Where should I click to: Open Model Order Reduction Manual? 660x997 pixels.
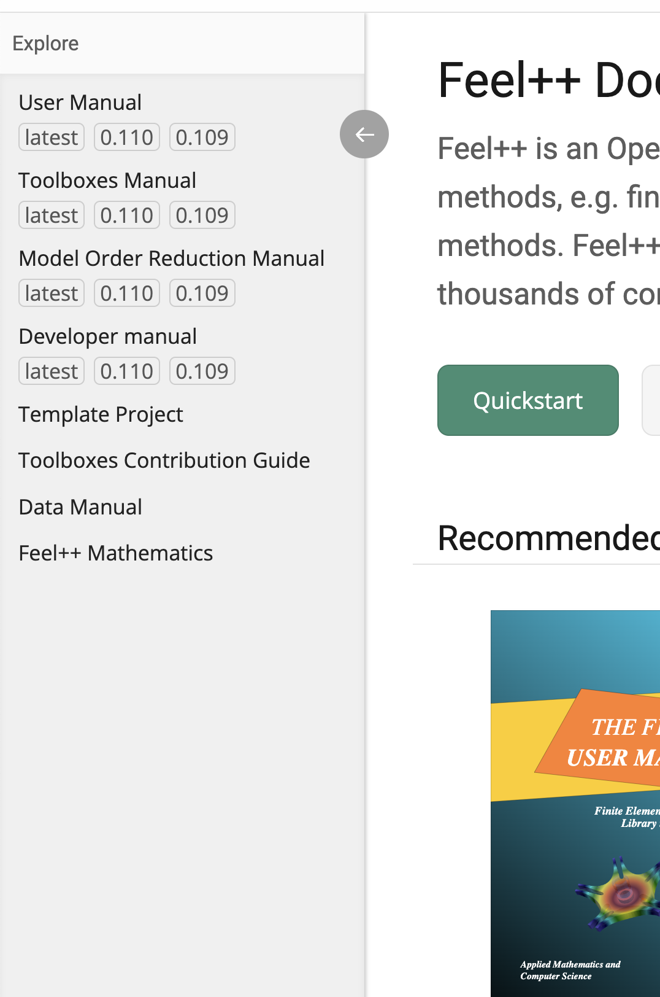172,258
